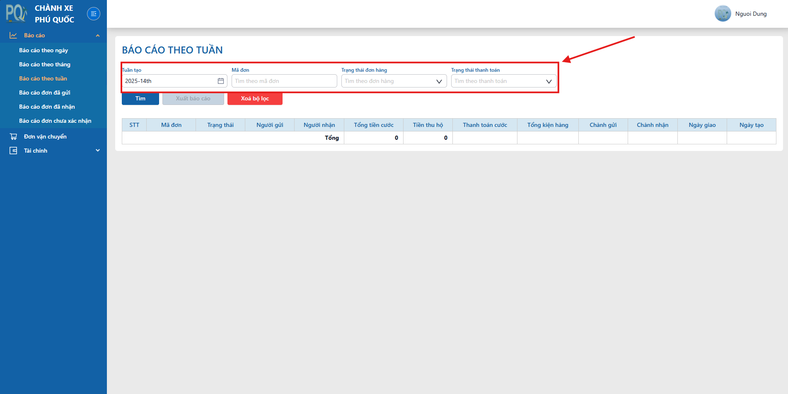This screenshot has width=788, height=394.
Task: Expand the Tài chính submenu chevron
Action: pyautogui.click(x=98, y=151)
